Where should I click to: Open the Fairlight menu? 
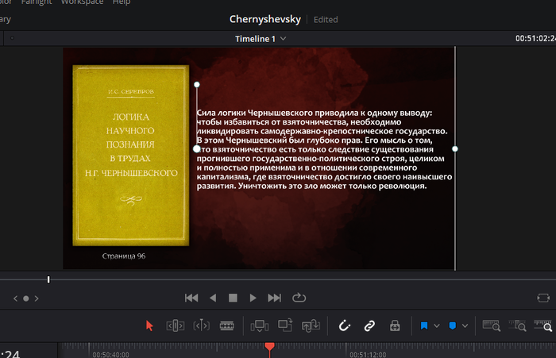pyautogui.click(x=37, y=2)
